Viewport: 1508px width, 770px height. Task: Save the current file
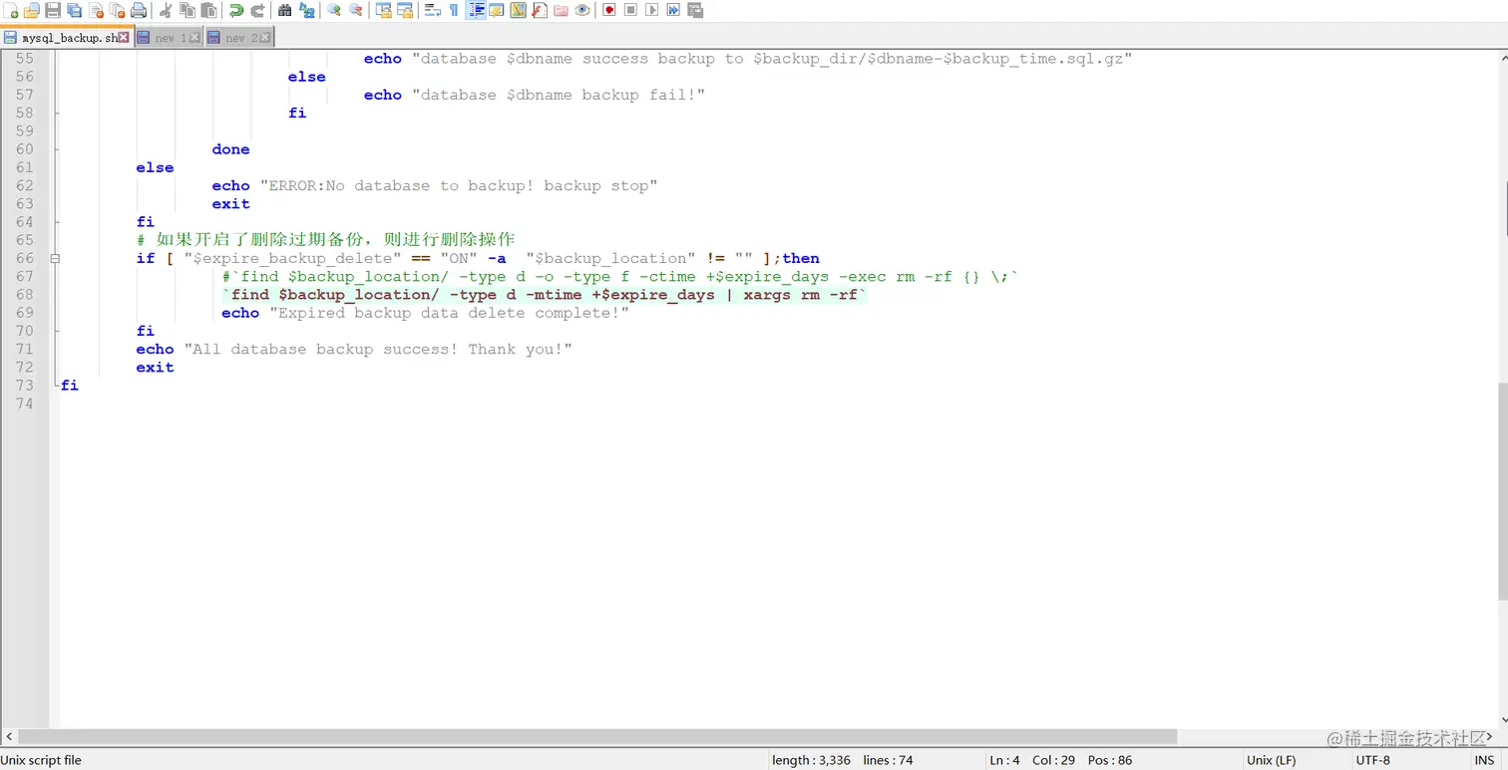53,10
